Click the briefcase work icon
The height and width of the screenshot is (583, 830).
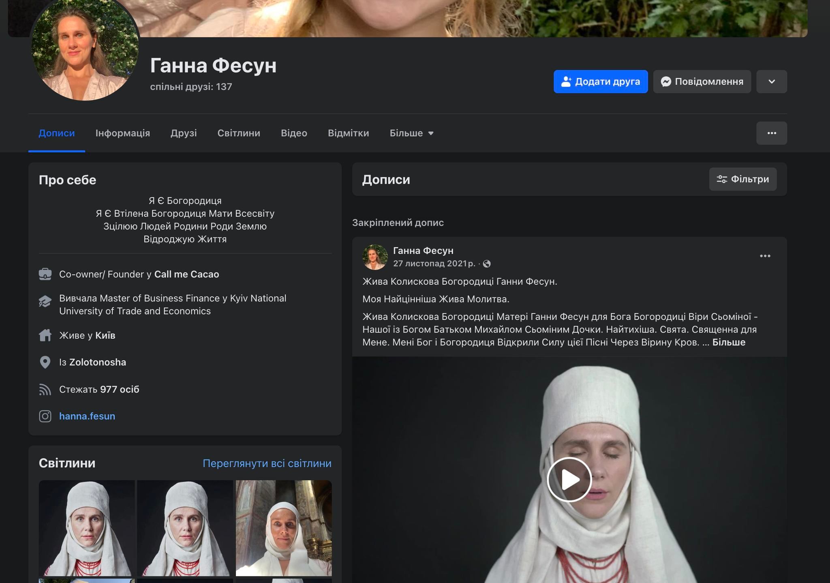45,274
